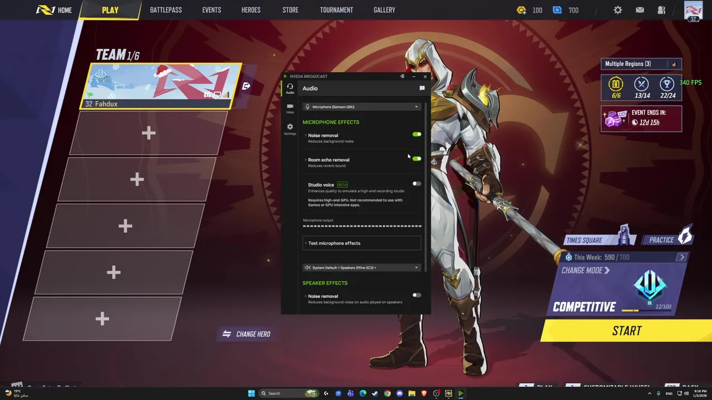Open Google Chrome from the taskbar
This screenshot has width=712, height=400.
387,393
